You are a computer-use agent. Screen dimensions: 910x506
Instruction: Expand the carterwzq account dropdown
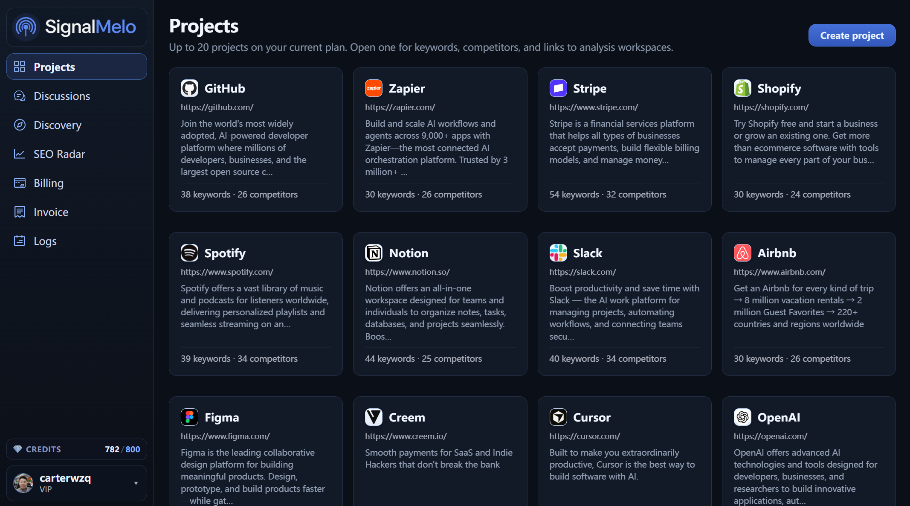click(x=136, y=483)
